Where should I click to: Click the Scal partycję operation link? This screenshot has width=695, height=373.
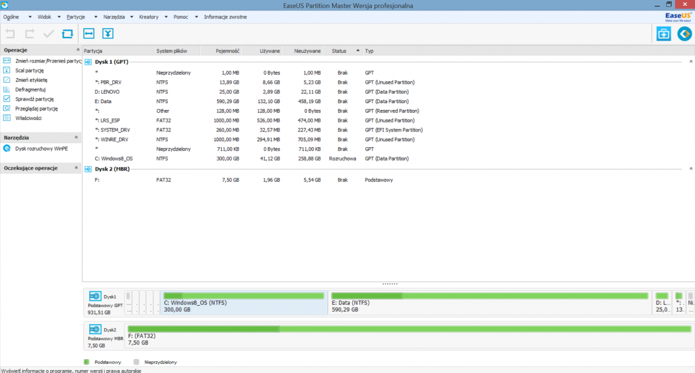pyautogui.click(x=30, y=70)
